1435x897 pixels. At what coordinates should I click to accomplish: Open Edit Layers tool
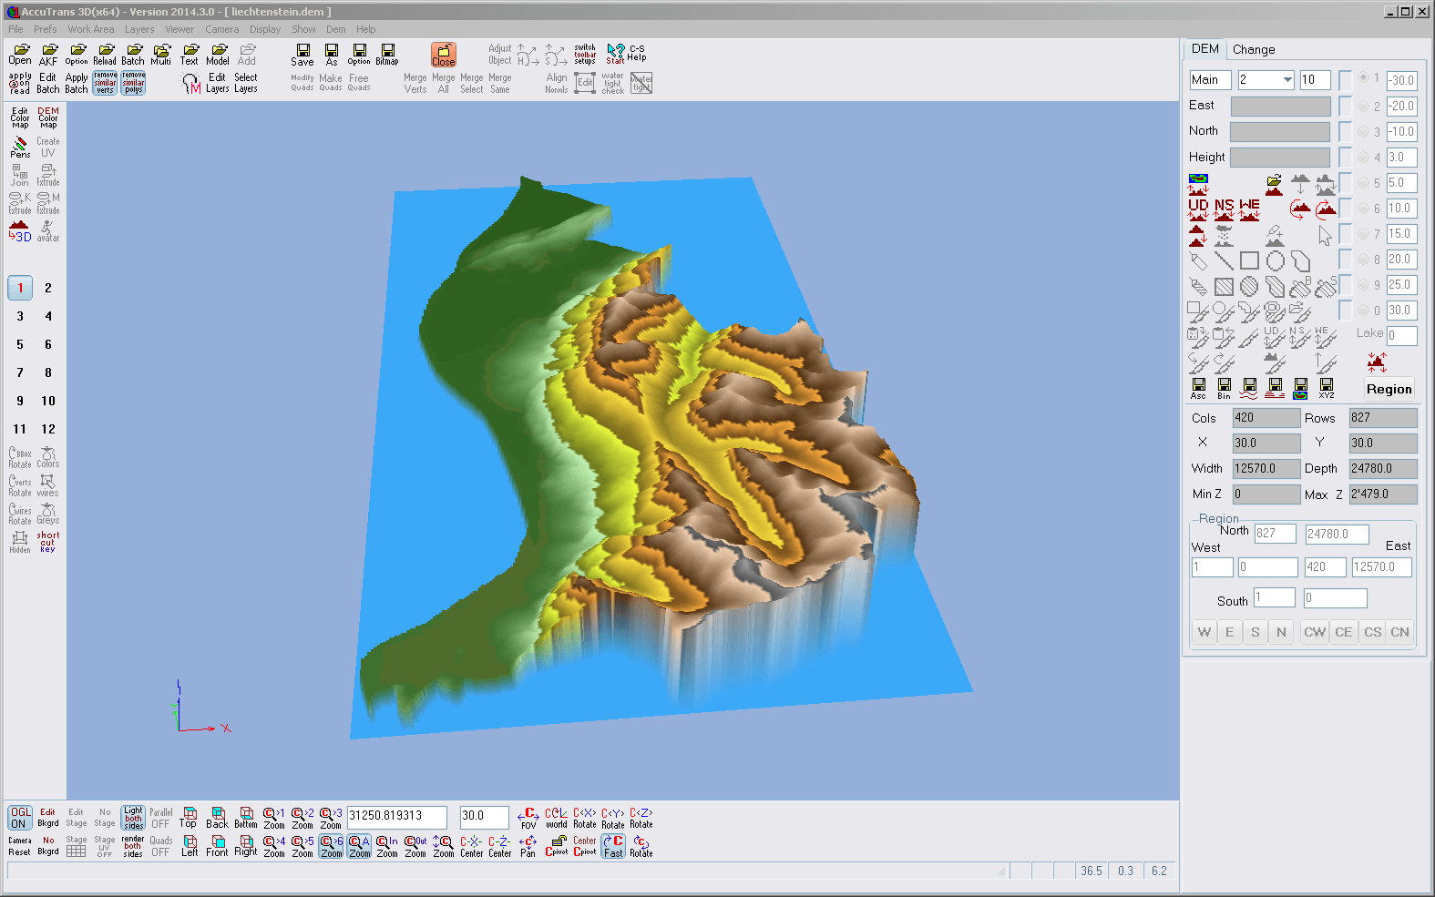(x=217, y=83)
